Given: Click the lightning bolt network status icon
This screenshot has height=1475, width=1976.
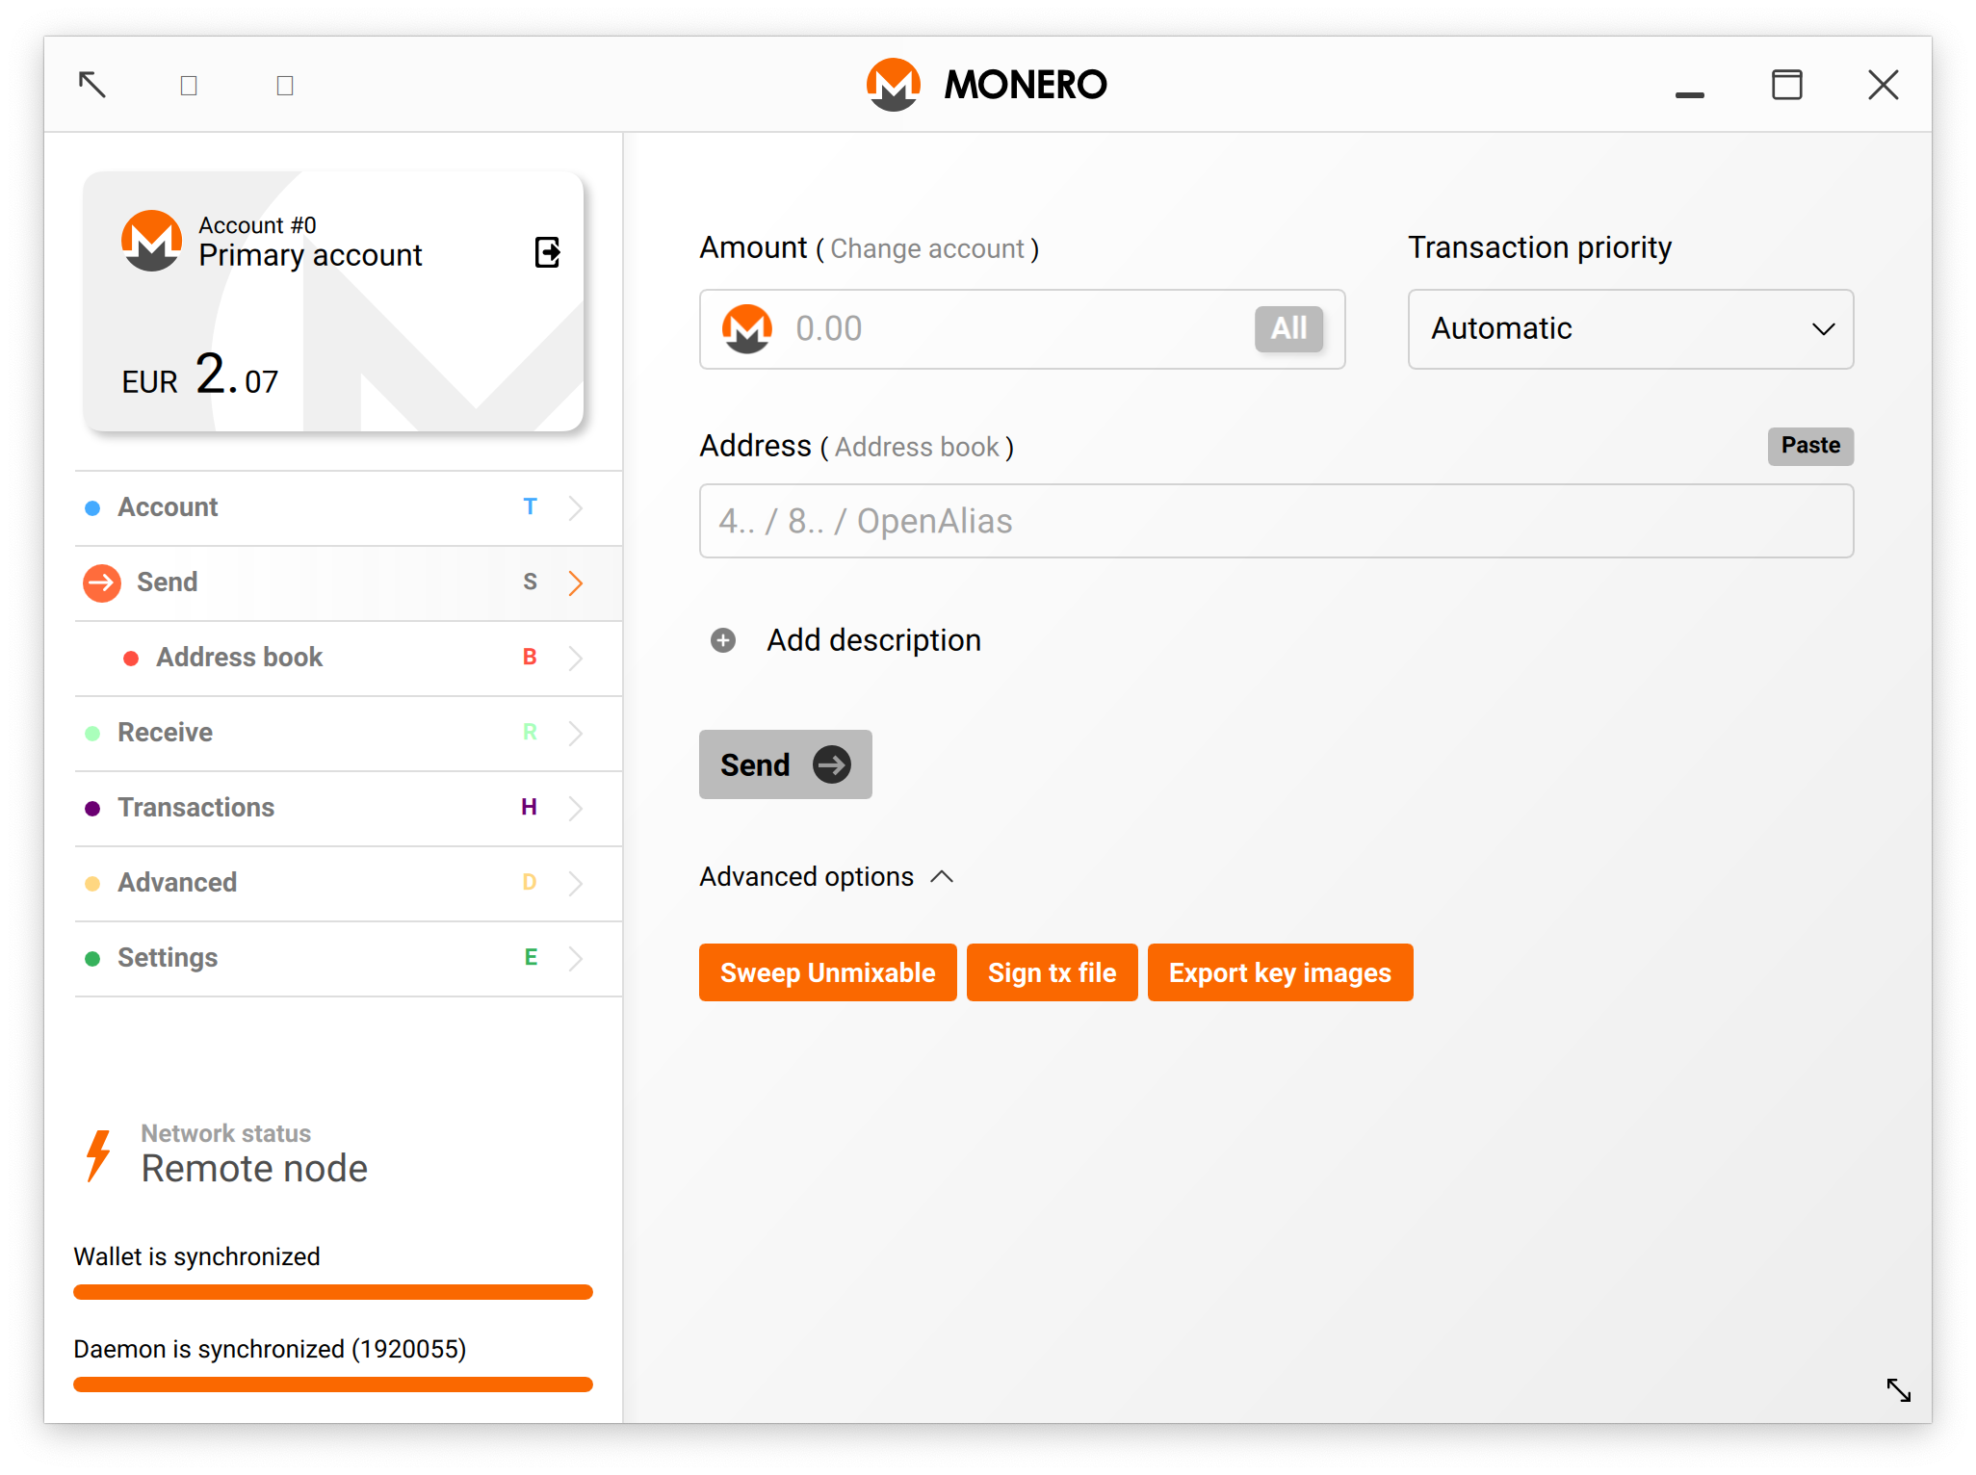Looking at the screenshot, I should pyautogui.click(x=98, y=1154).
